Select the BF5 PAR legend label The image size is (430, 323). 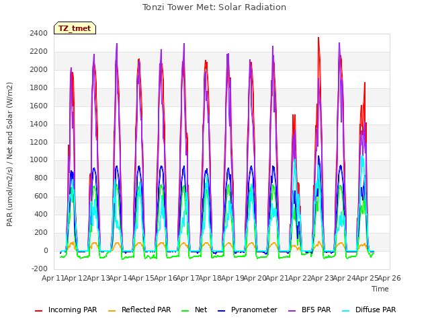[x=316, y=310]
